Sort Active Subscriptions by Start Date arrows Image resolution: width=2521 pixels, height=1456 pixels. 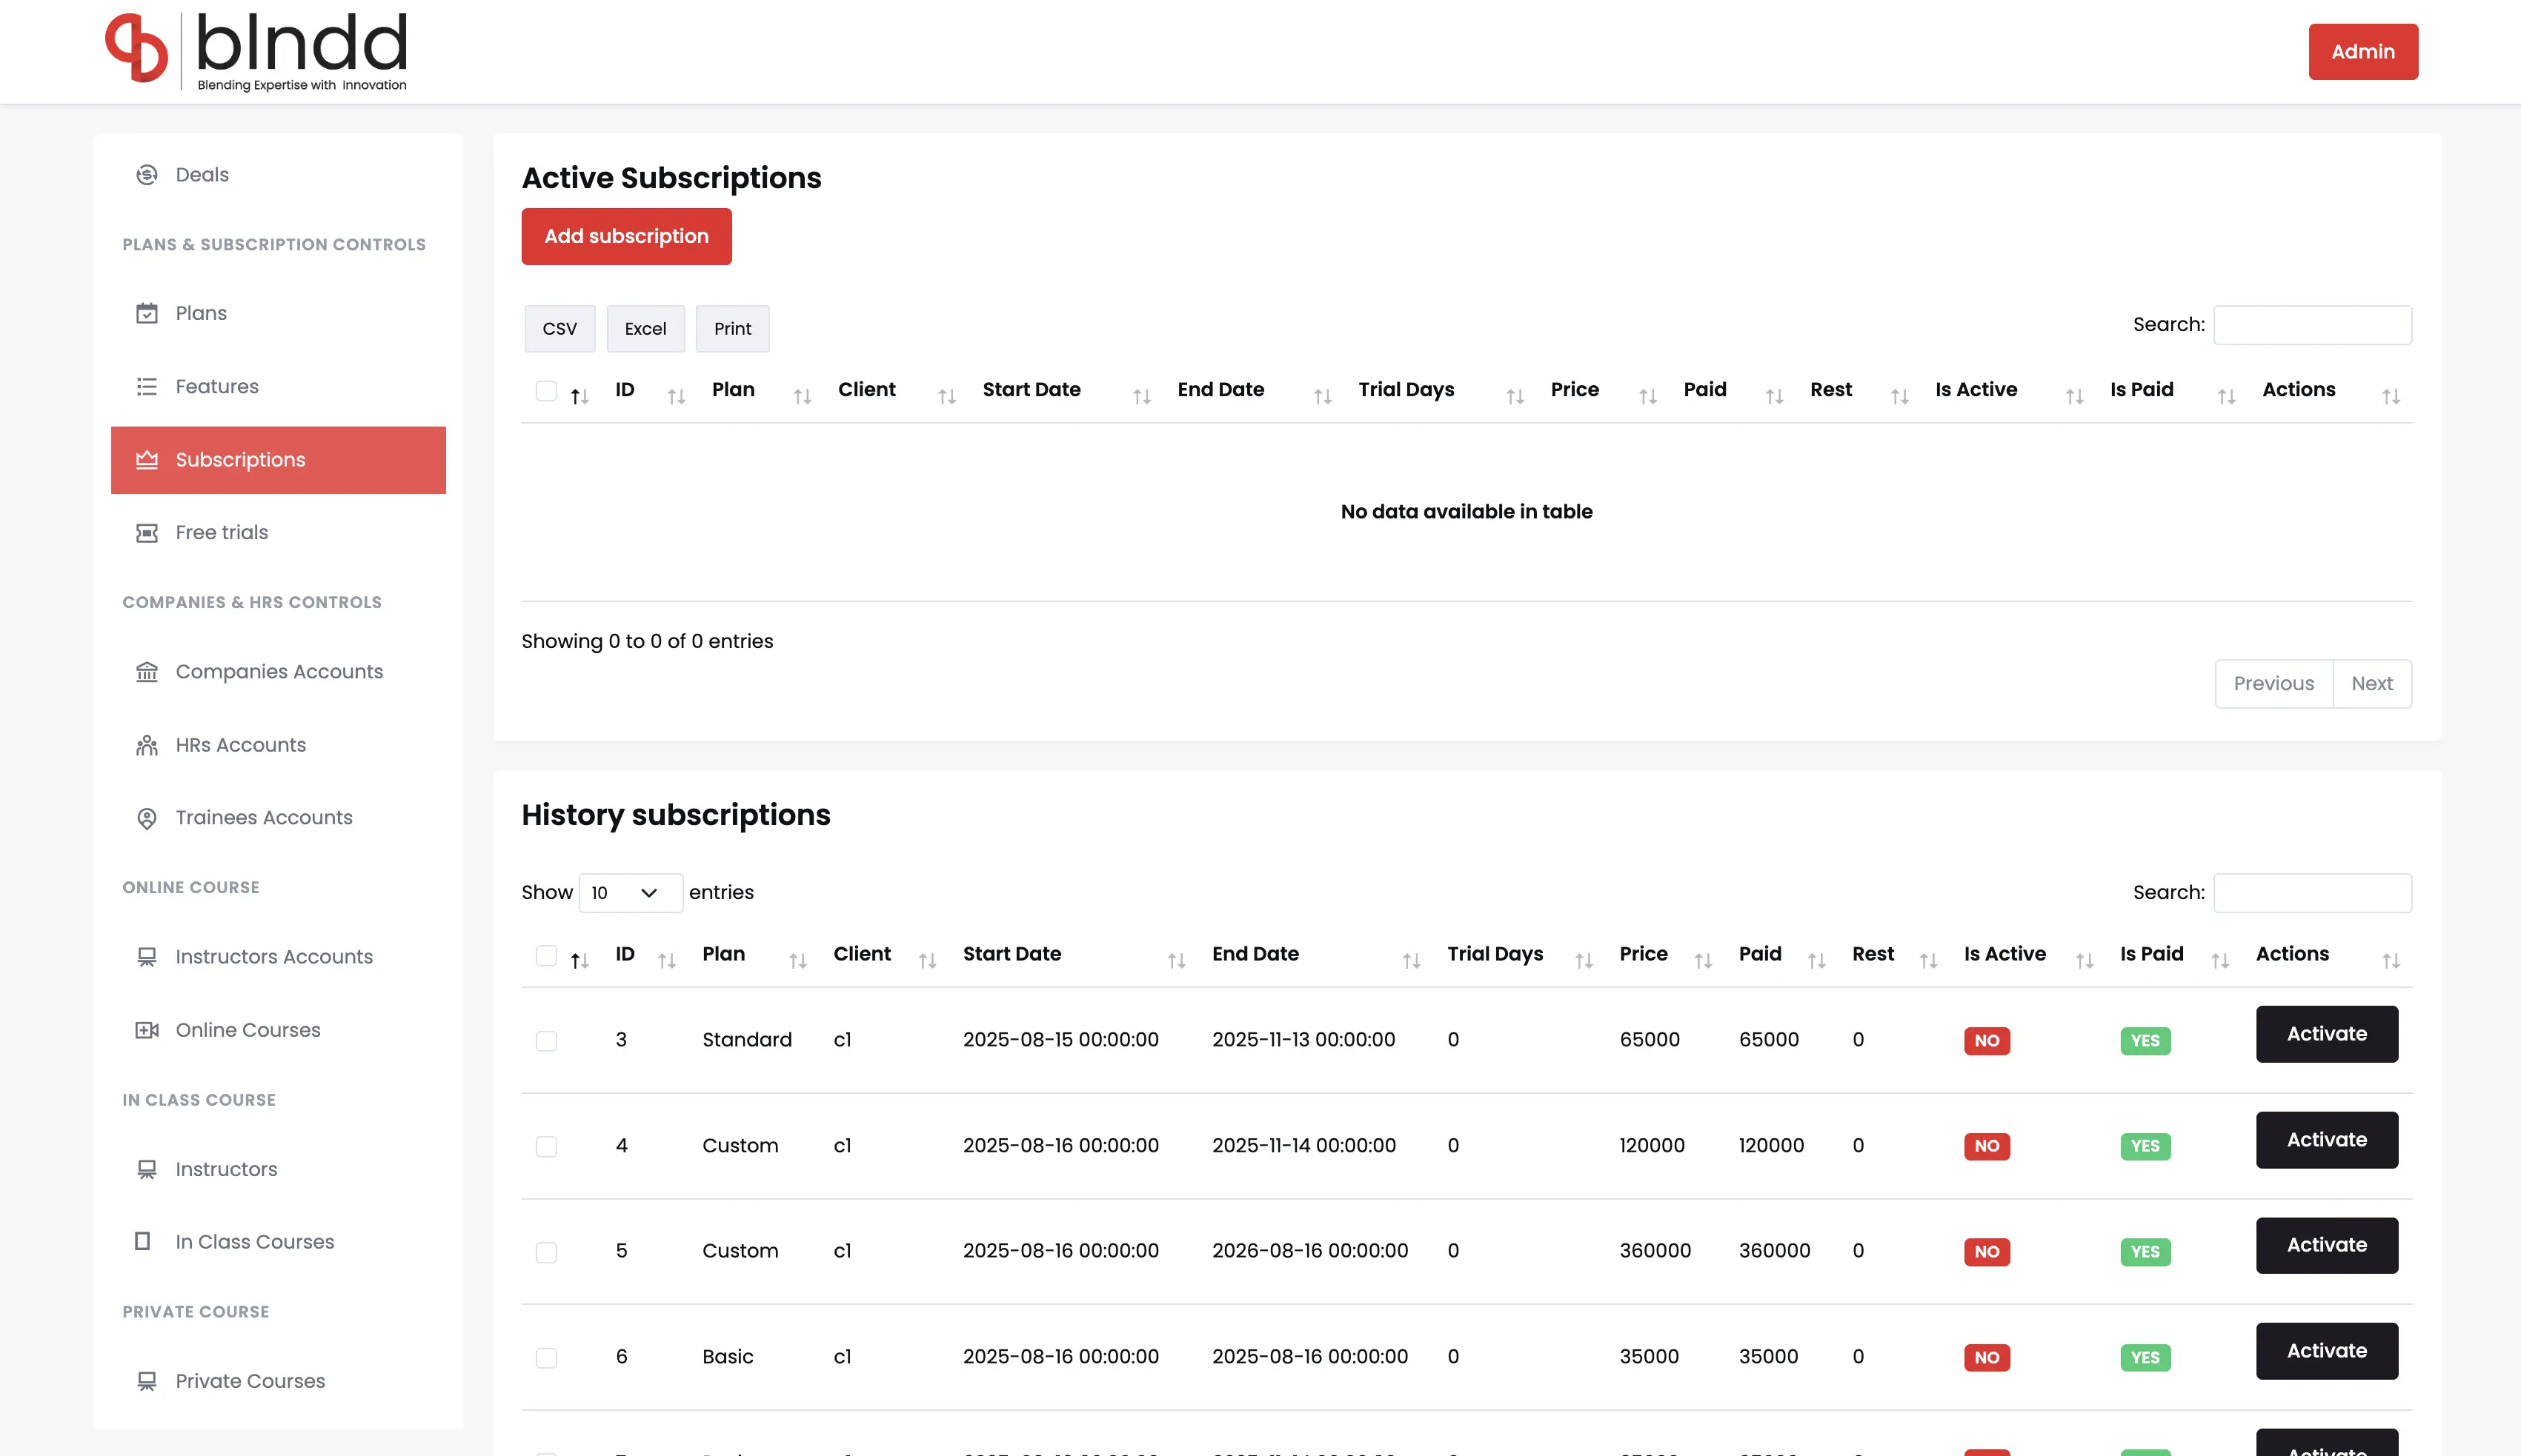pos(1141,396)
